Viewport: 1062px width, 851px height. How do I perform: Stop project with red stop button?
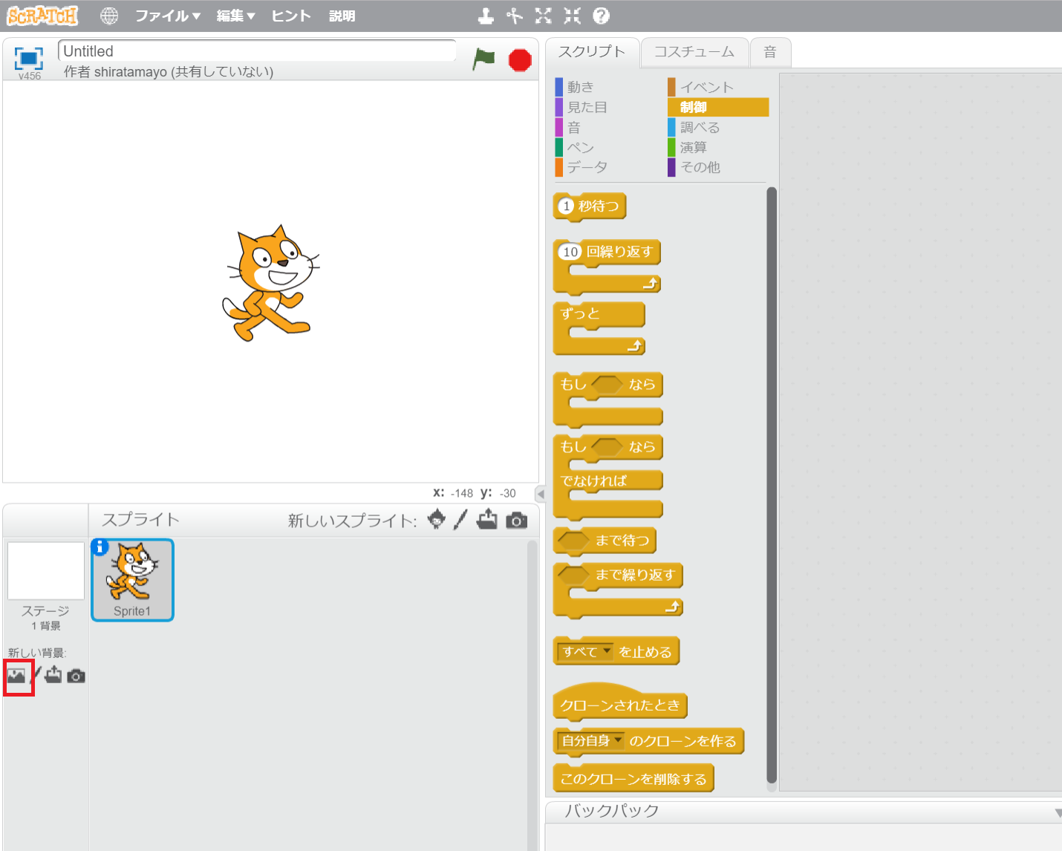click(520, 60)
